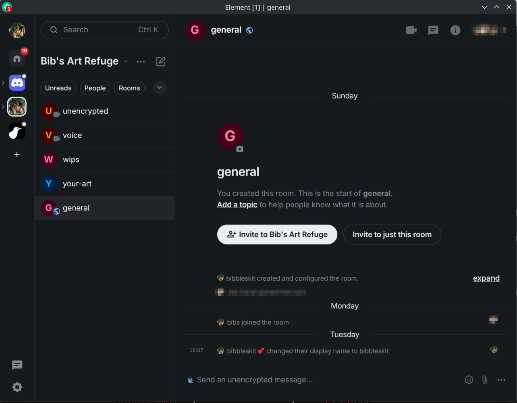Open quick settings gear icon
517x403 pixels.
(17, 387)
